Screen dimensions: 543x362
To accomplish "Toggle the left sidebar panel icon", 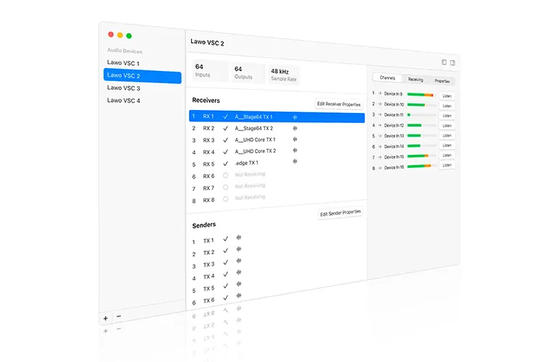I will tap(444, 62).
